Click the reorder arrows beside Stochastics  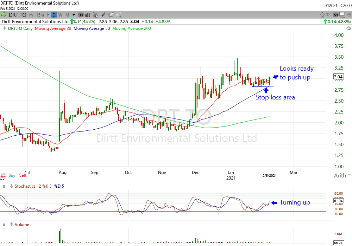(11, 186)
